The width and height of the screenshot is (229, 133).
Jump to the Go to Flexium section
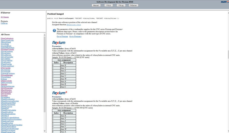[x=62, y=37]
